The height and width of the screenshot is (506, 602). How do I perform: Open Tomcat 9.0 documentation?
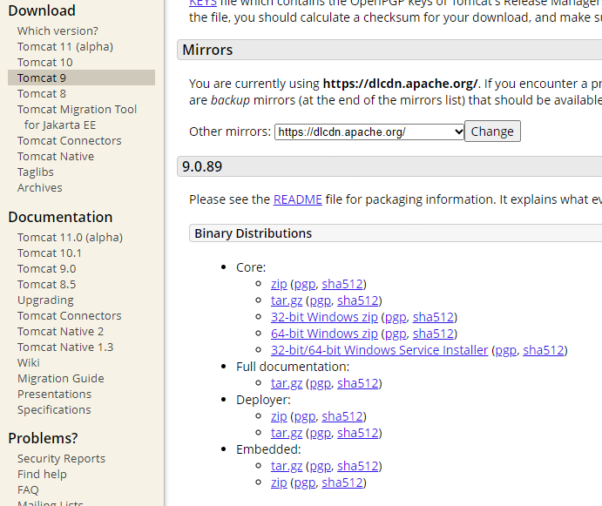[x=46, y=269]
